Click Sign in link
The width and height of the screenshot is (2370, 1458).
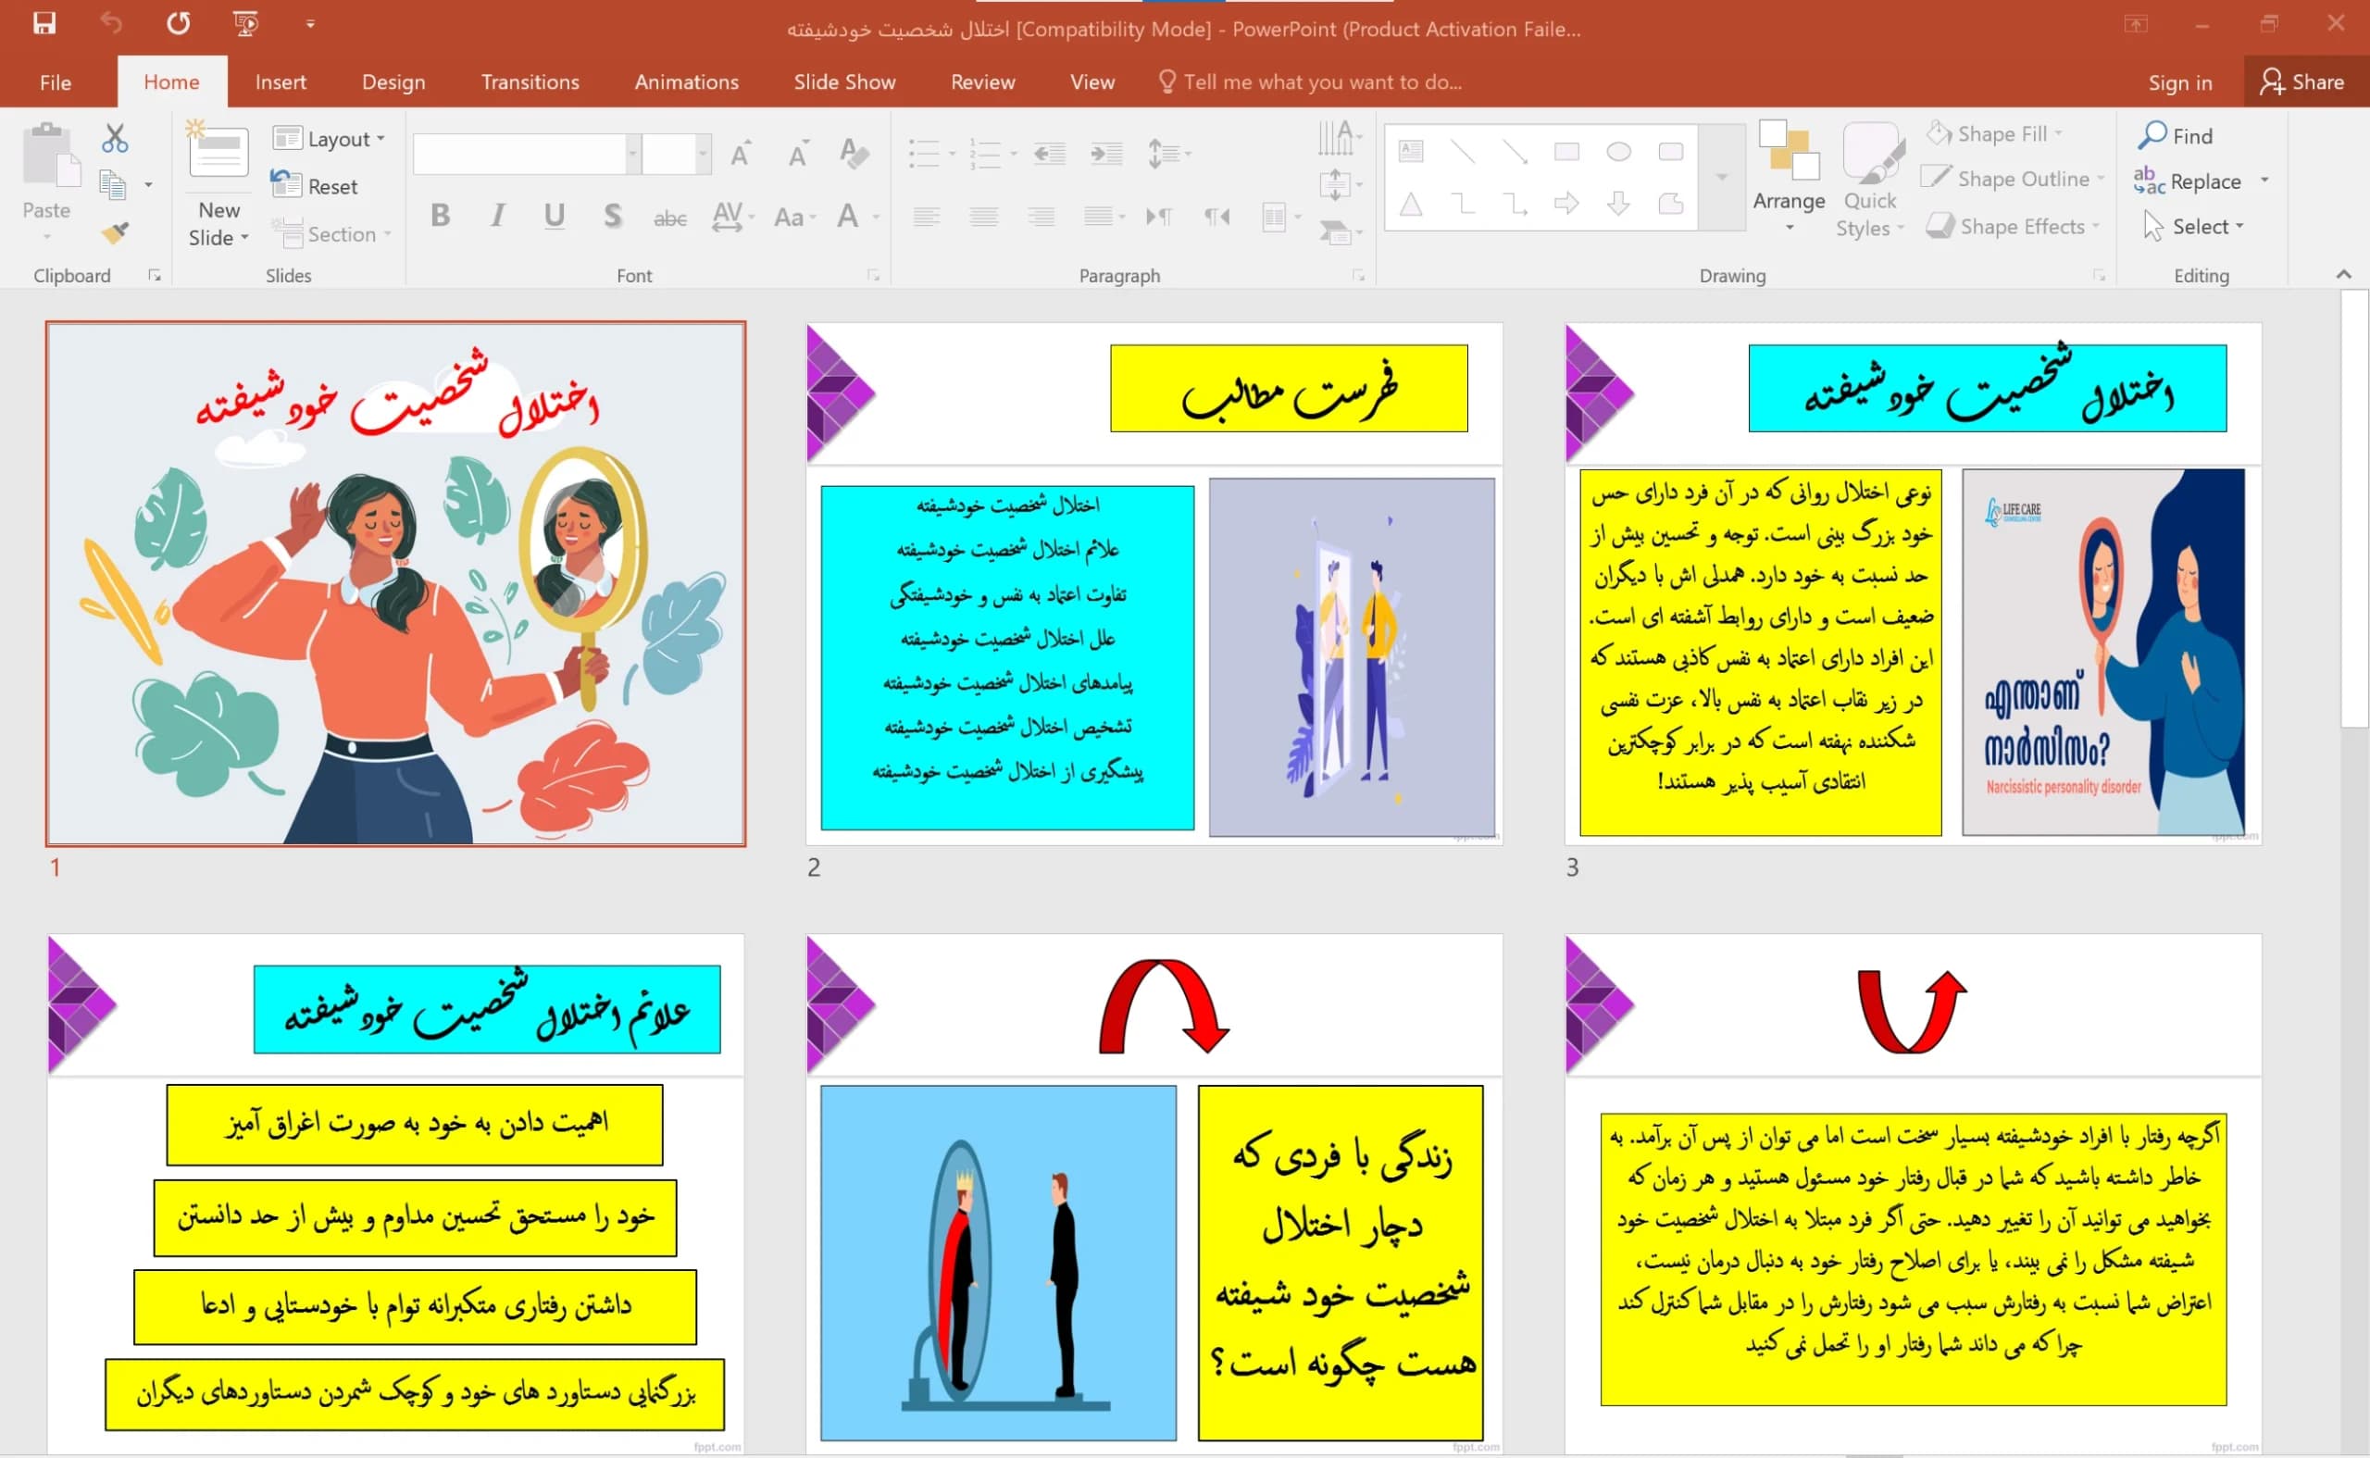pyautogui.click(x=2180, y=83)
